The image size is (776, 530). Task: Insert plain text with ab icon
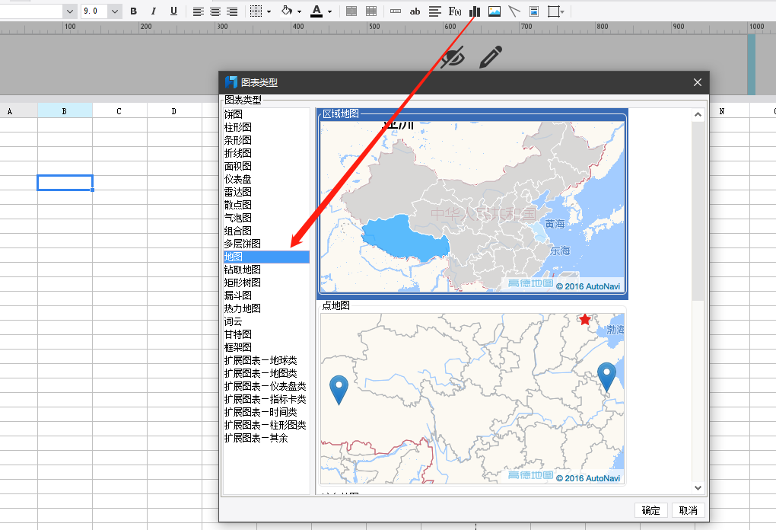[x=415, y=11]
